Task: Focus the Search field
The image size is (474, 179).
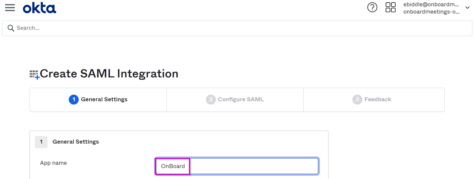Action: point(237,28)
